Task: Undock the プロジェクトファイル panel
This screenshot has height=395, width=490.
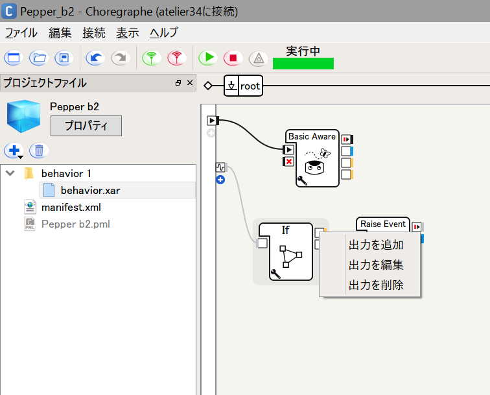Action: [178, 83]
